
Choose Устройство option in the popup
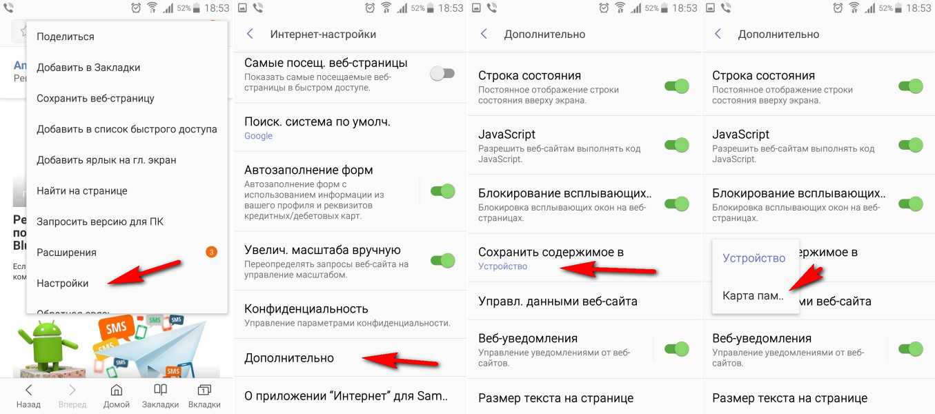[x=754, y=258]
